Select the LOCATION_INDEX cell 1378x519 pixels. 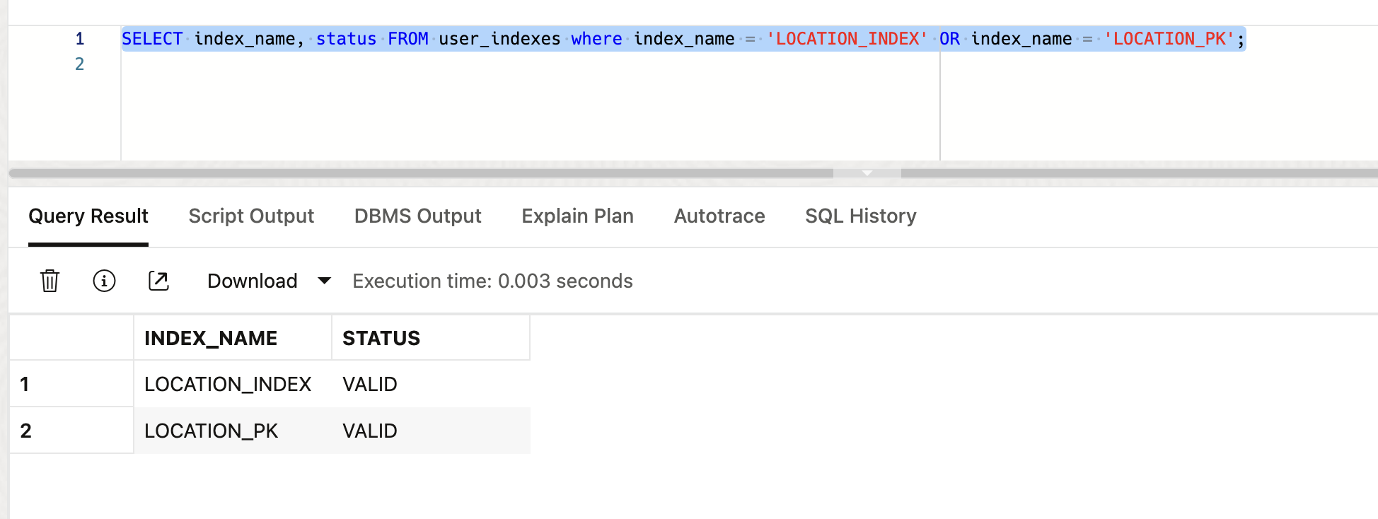pos(233,384)
